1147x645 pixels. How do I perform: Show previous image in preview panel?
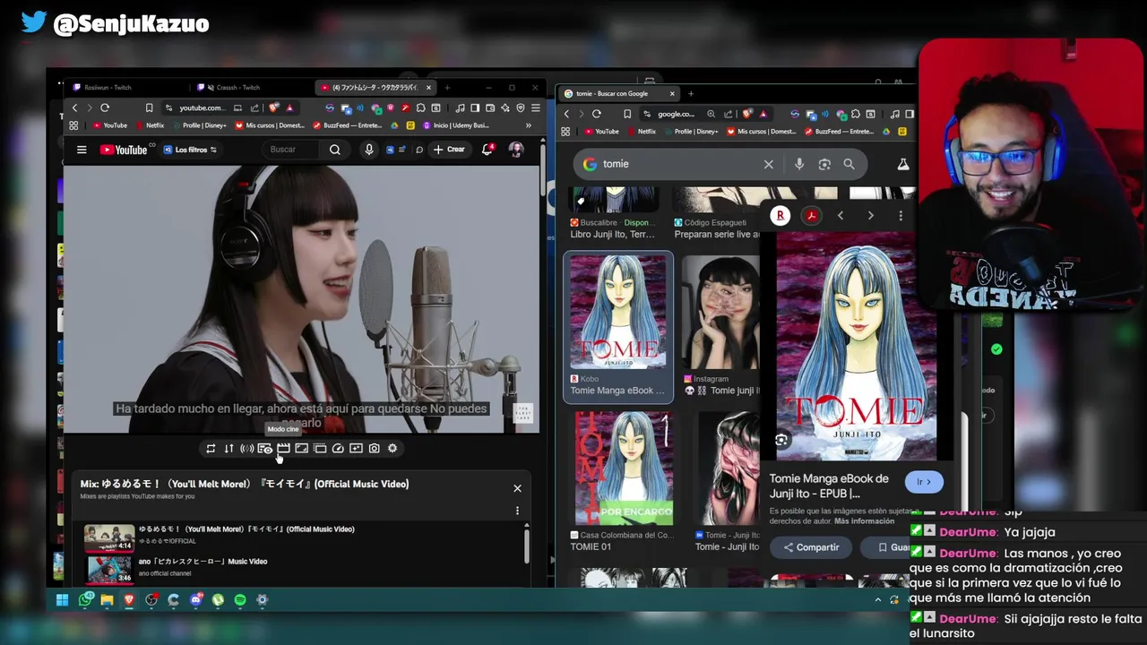[840, 216]
